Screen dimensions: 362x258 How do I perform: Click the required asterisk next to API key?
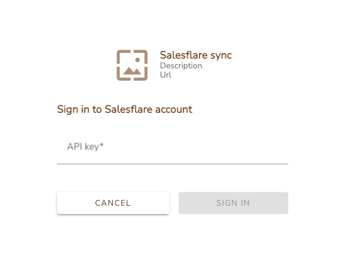(102, 145)
